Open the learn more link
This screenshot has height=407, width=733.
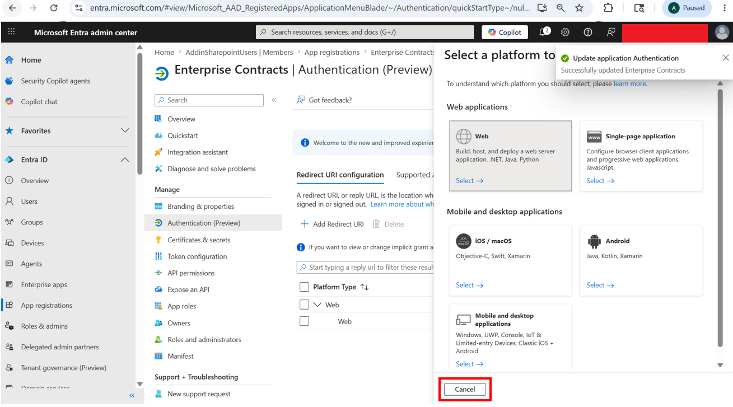630,84
